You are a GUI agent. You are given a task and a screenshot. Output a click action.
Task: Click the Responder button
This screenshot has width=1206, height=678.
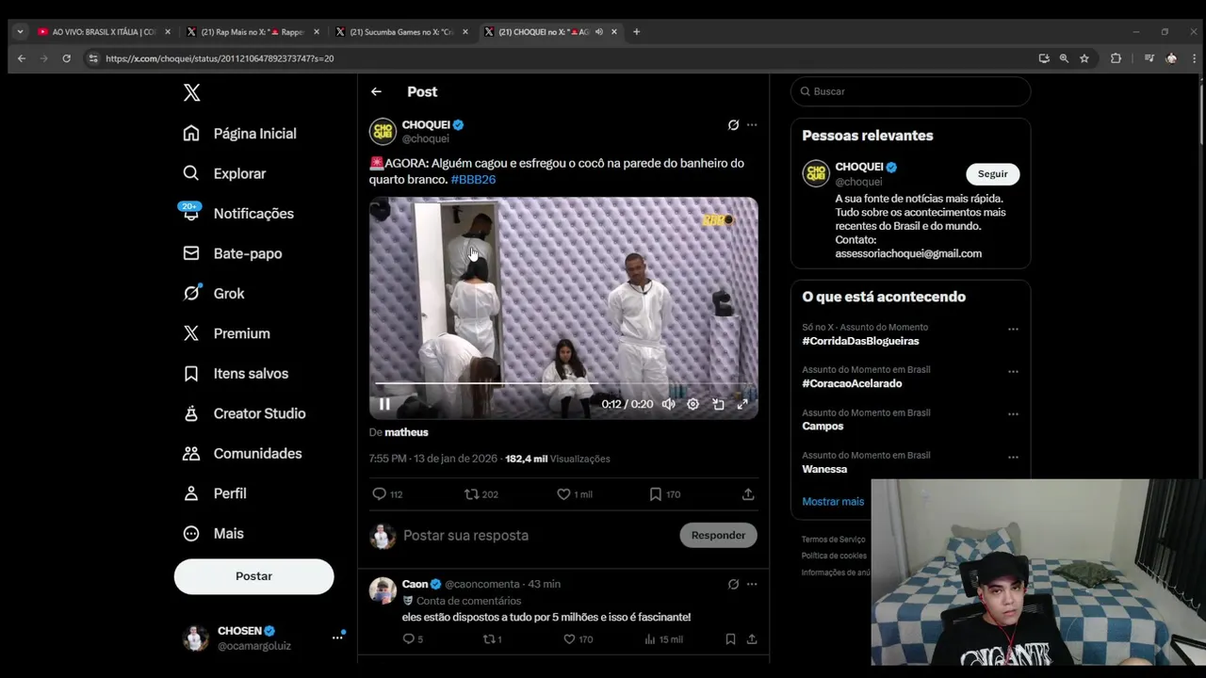718,535
